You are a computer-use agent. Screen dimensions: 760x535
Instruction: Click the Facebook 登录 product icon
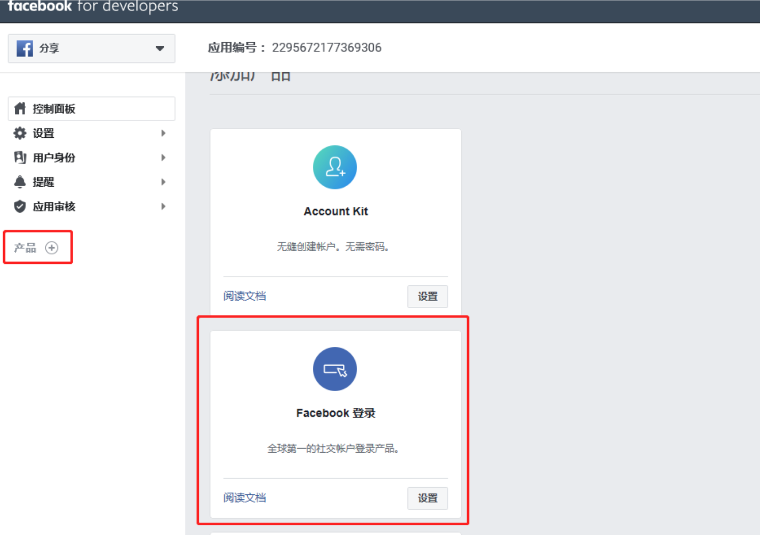335,369
